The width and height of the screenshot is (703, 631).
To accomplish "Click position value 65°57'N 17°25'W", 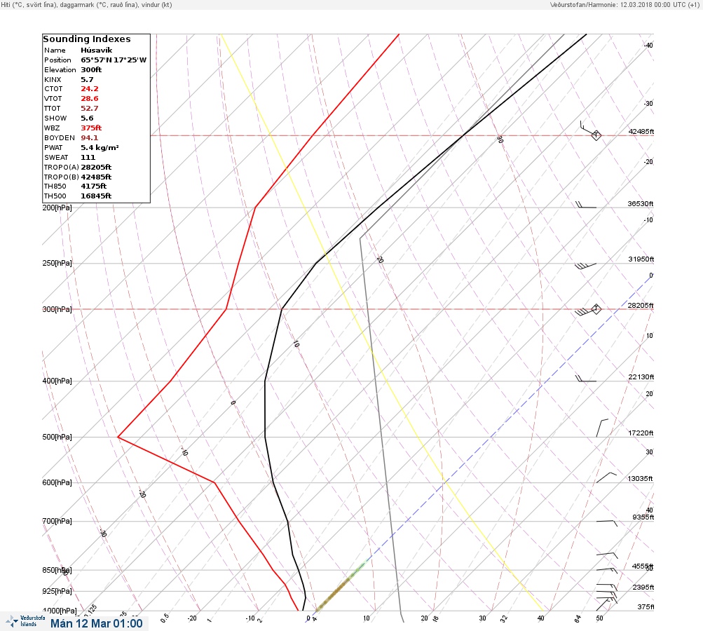I will (114, 60).
